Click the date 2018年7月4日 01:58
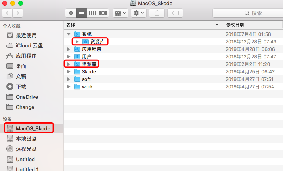This screenshot has width=283, height=171. point(248,34)
